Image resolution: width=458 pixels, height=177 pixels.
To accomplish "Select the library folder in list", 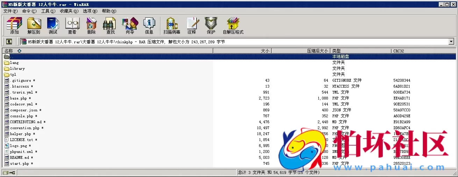I will (17, 69).
